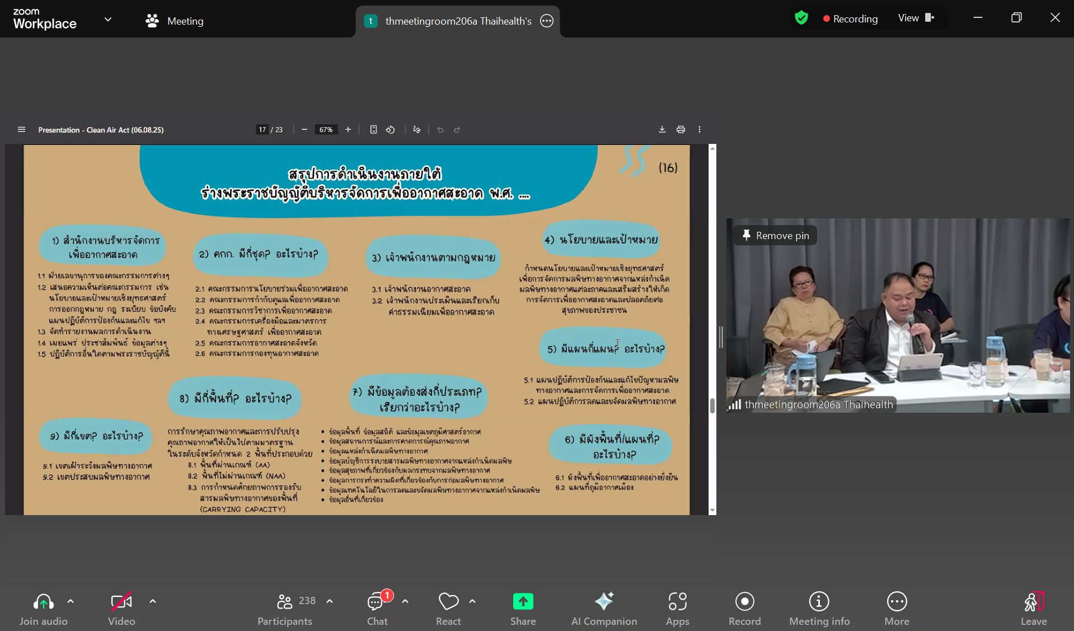Open Chat with unread message
Screen dimensions: 1074x631
[x=377, y=608]
